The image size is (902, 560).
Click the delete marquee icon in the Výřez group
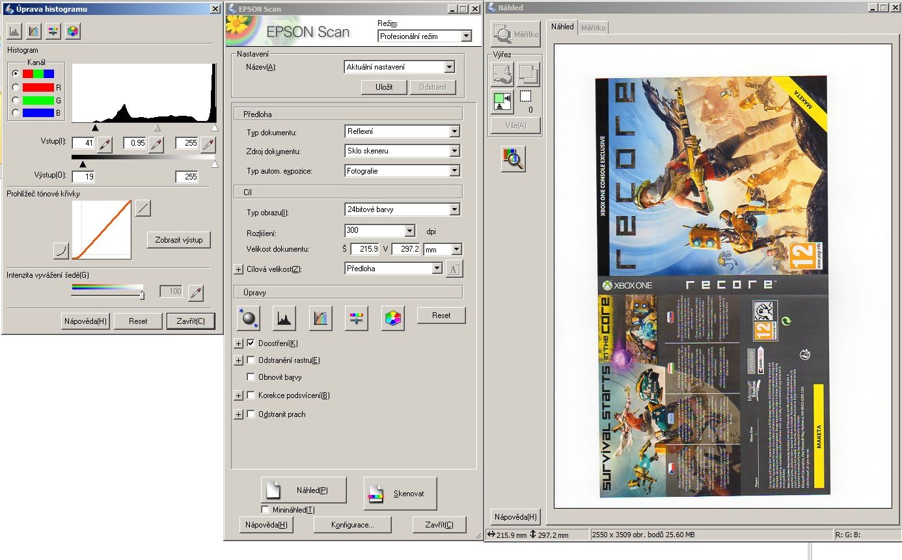(502, 74)
